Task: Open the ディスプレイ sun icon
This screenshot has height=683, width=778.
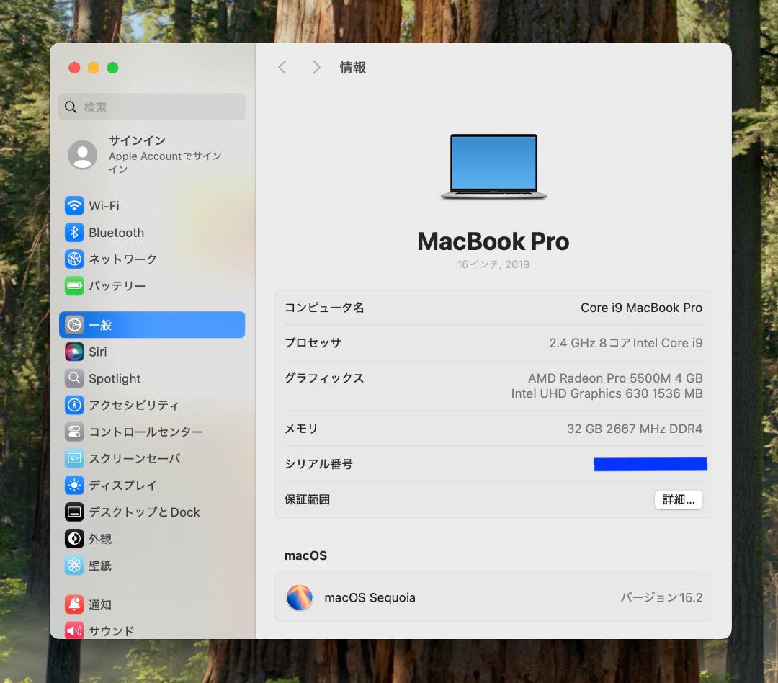Action: [x=74, y=485]
